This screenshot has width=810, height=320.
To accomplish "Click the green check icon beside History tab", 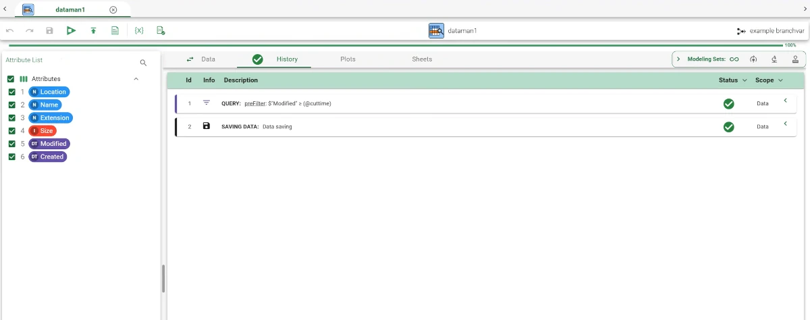I will tap(258, 59).
